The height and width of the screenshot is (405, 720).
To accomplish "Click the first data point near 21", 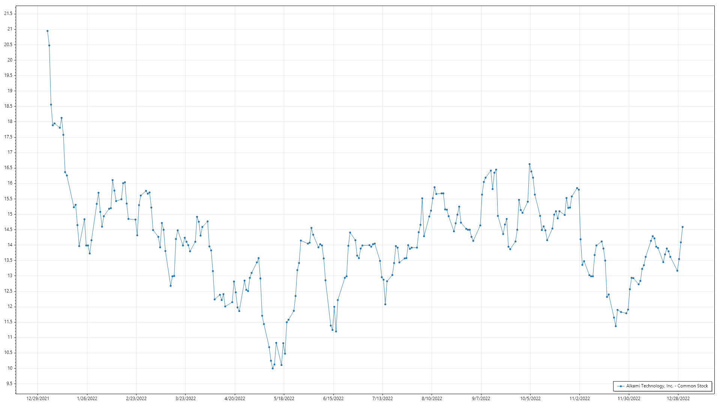I will 47,31.
